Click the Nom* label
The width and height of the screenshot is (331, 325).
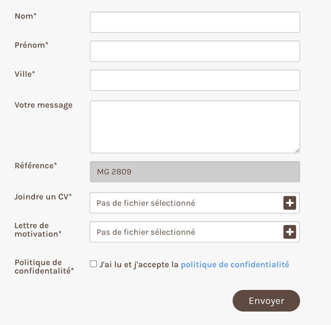(x=26, y=16)
